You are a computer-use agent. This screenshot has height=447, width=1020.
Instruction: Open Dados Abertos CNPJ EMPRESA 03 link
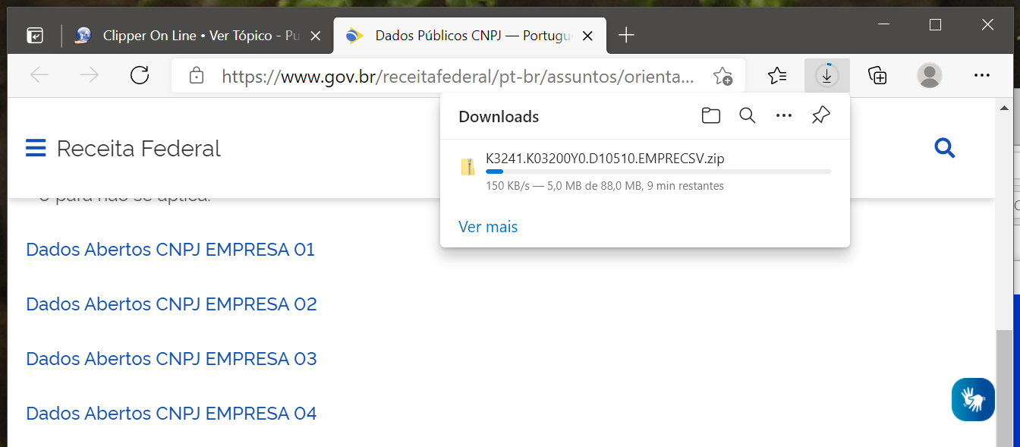point(172,358)
